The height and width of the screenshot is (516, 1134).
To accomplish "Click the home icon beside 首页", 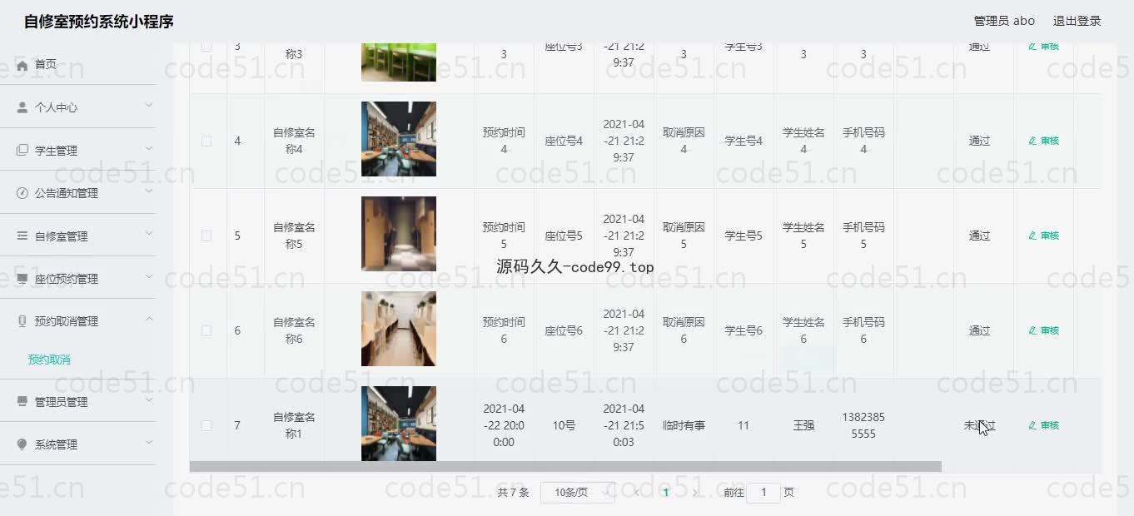I will (x=22, y=65).
